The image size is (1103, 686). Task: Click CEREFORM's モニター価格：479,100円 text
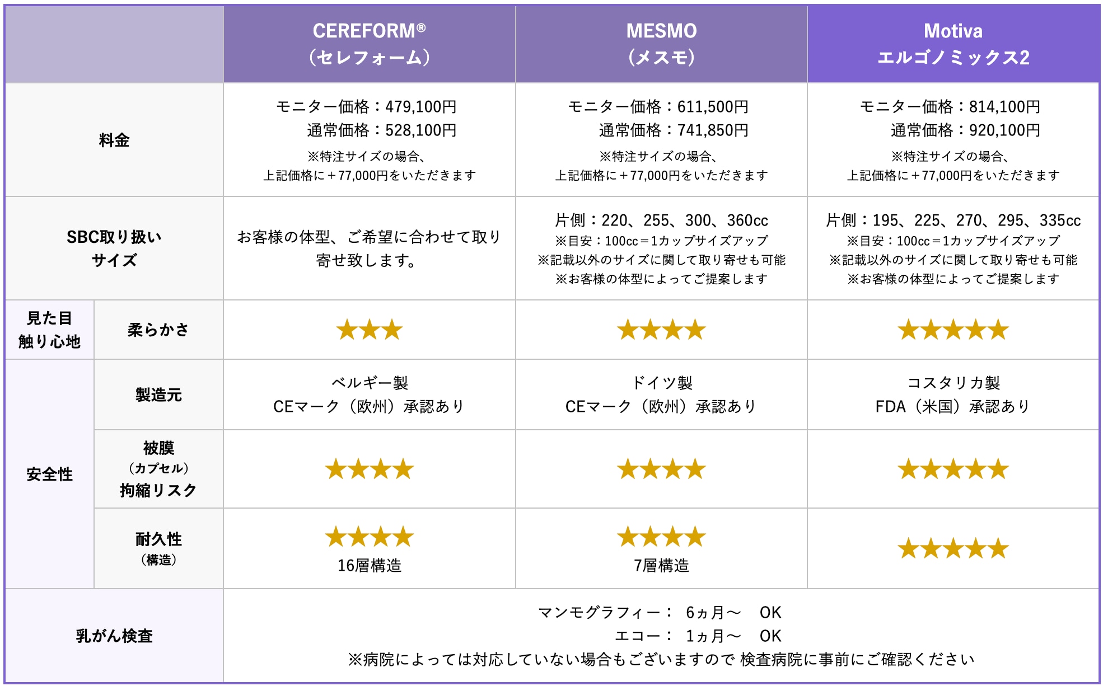pyautogui.click(x=366, y=106)
